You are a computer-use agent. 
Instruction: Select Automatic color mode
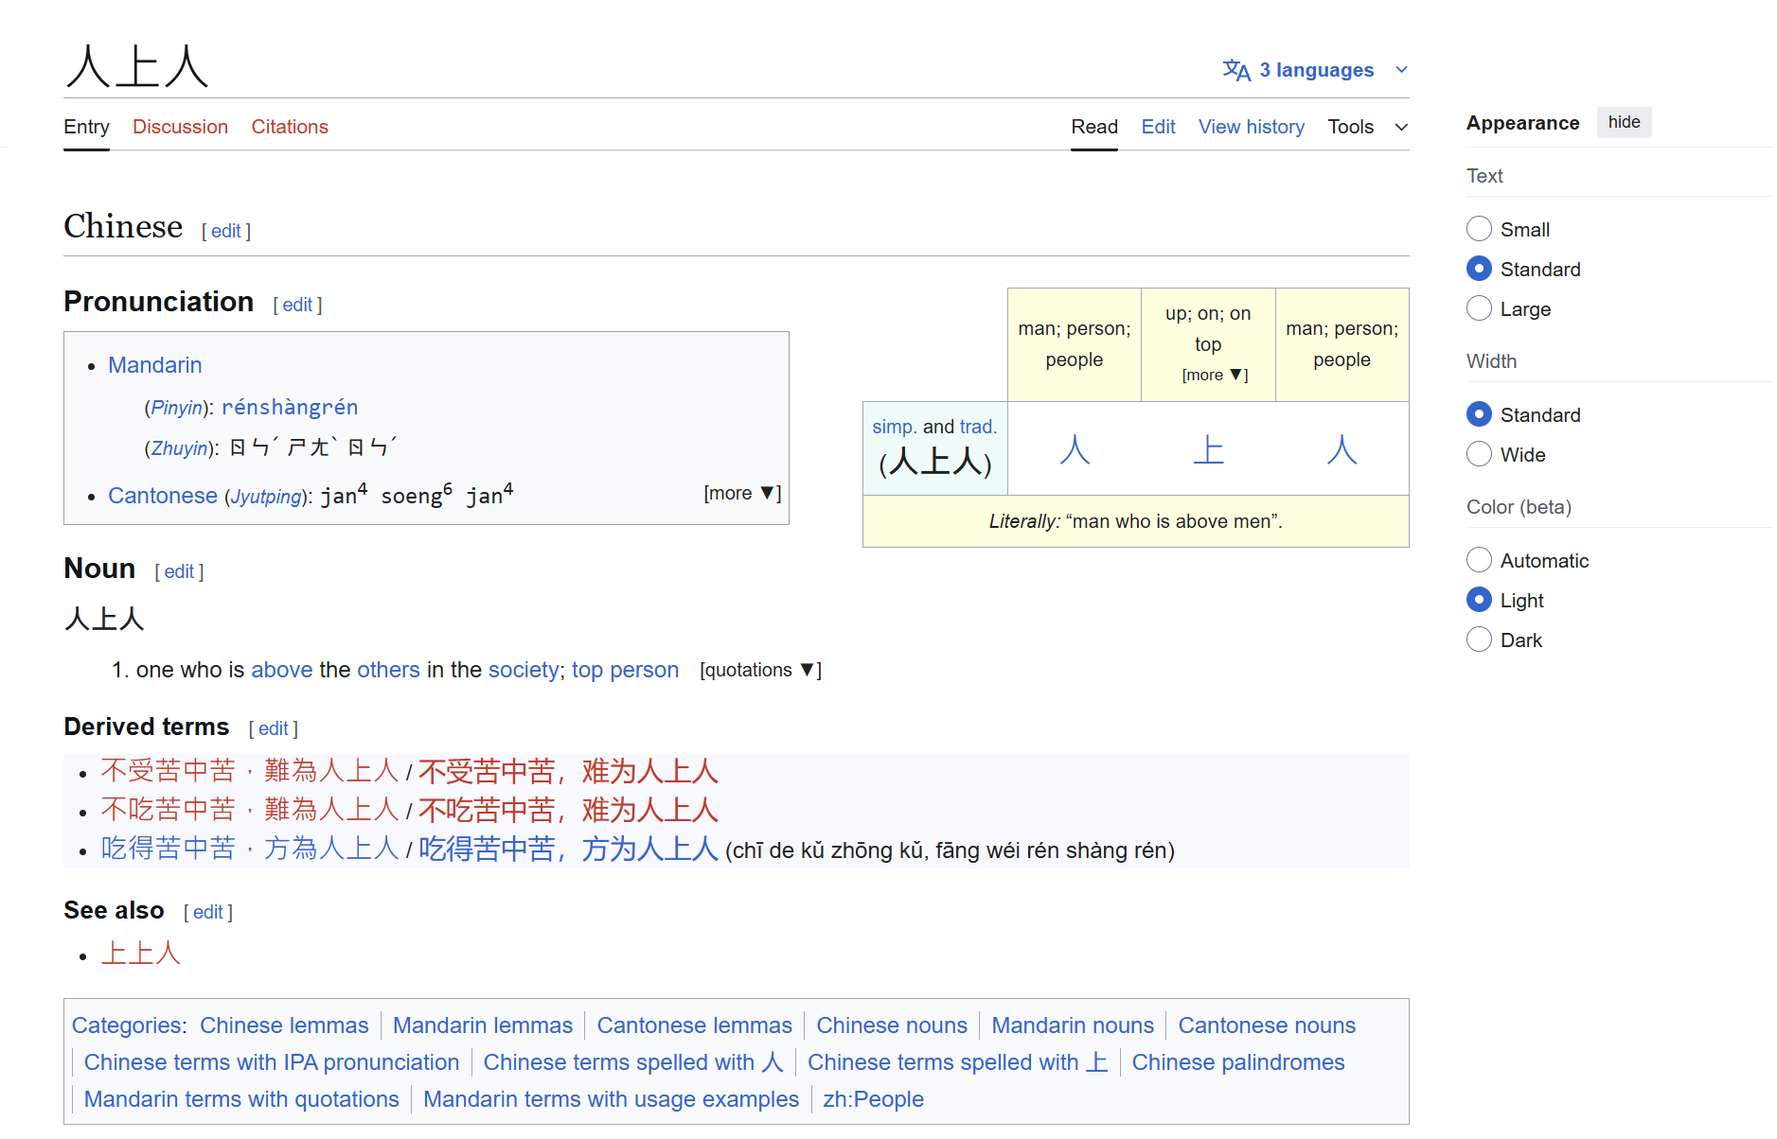point(1479,560)
